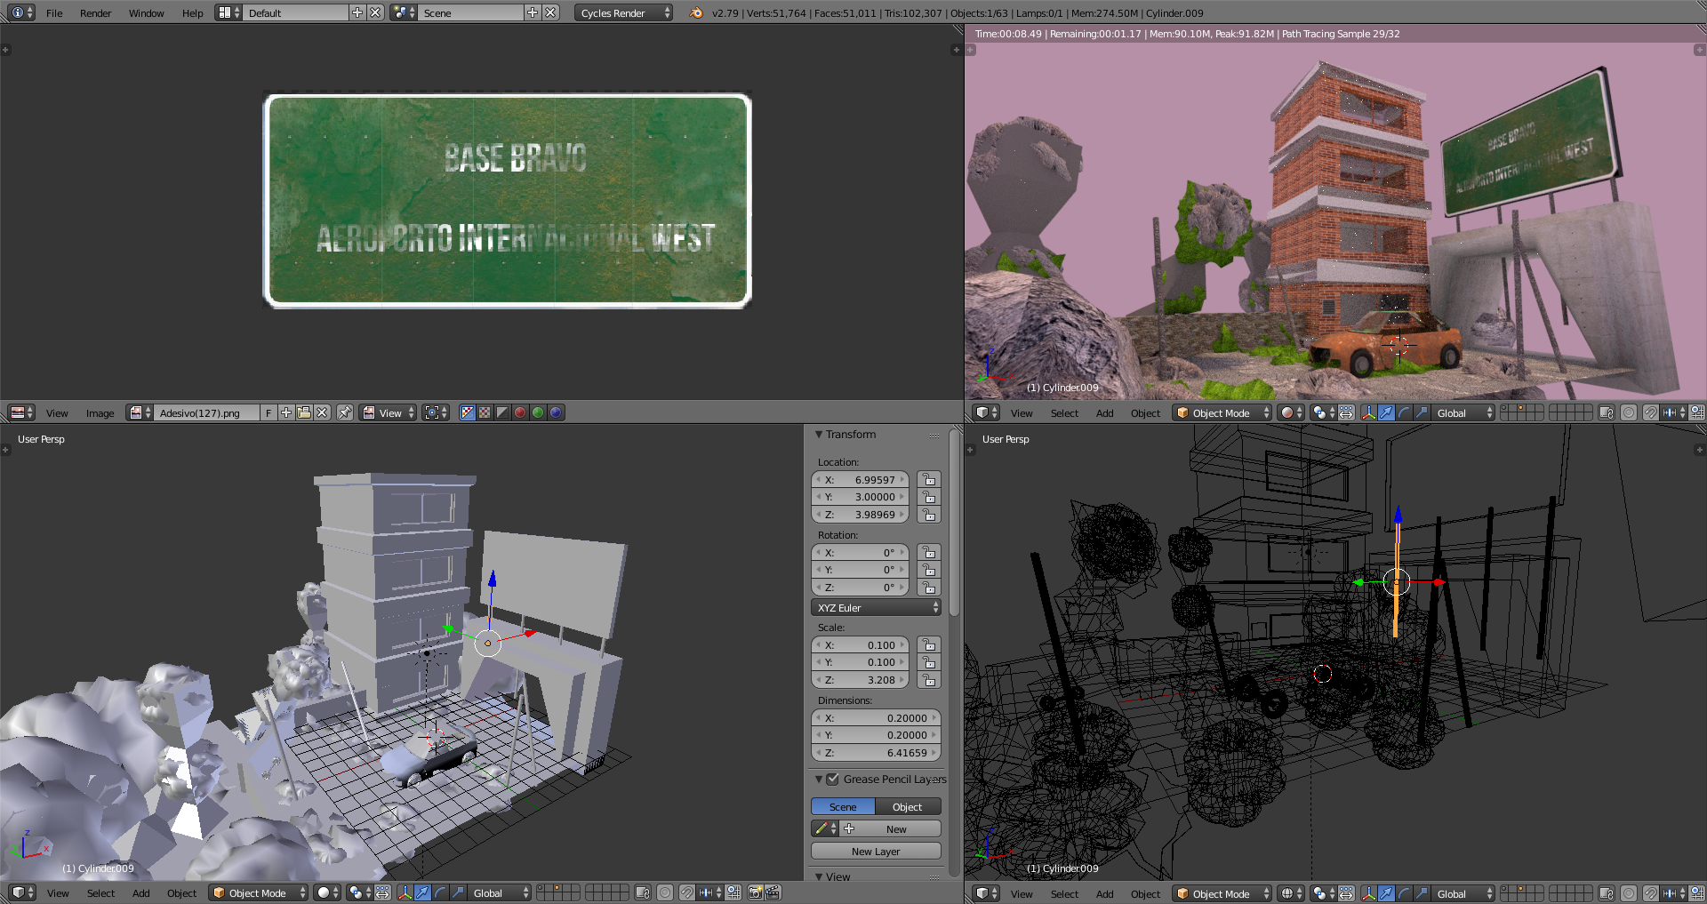Click the blue color channel button
Image resolution: width=1707 pixels, height=904 pixels.
click(x=556, y=412)
